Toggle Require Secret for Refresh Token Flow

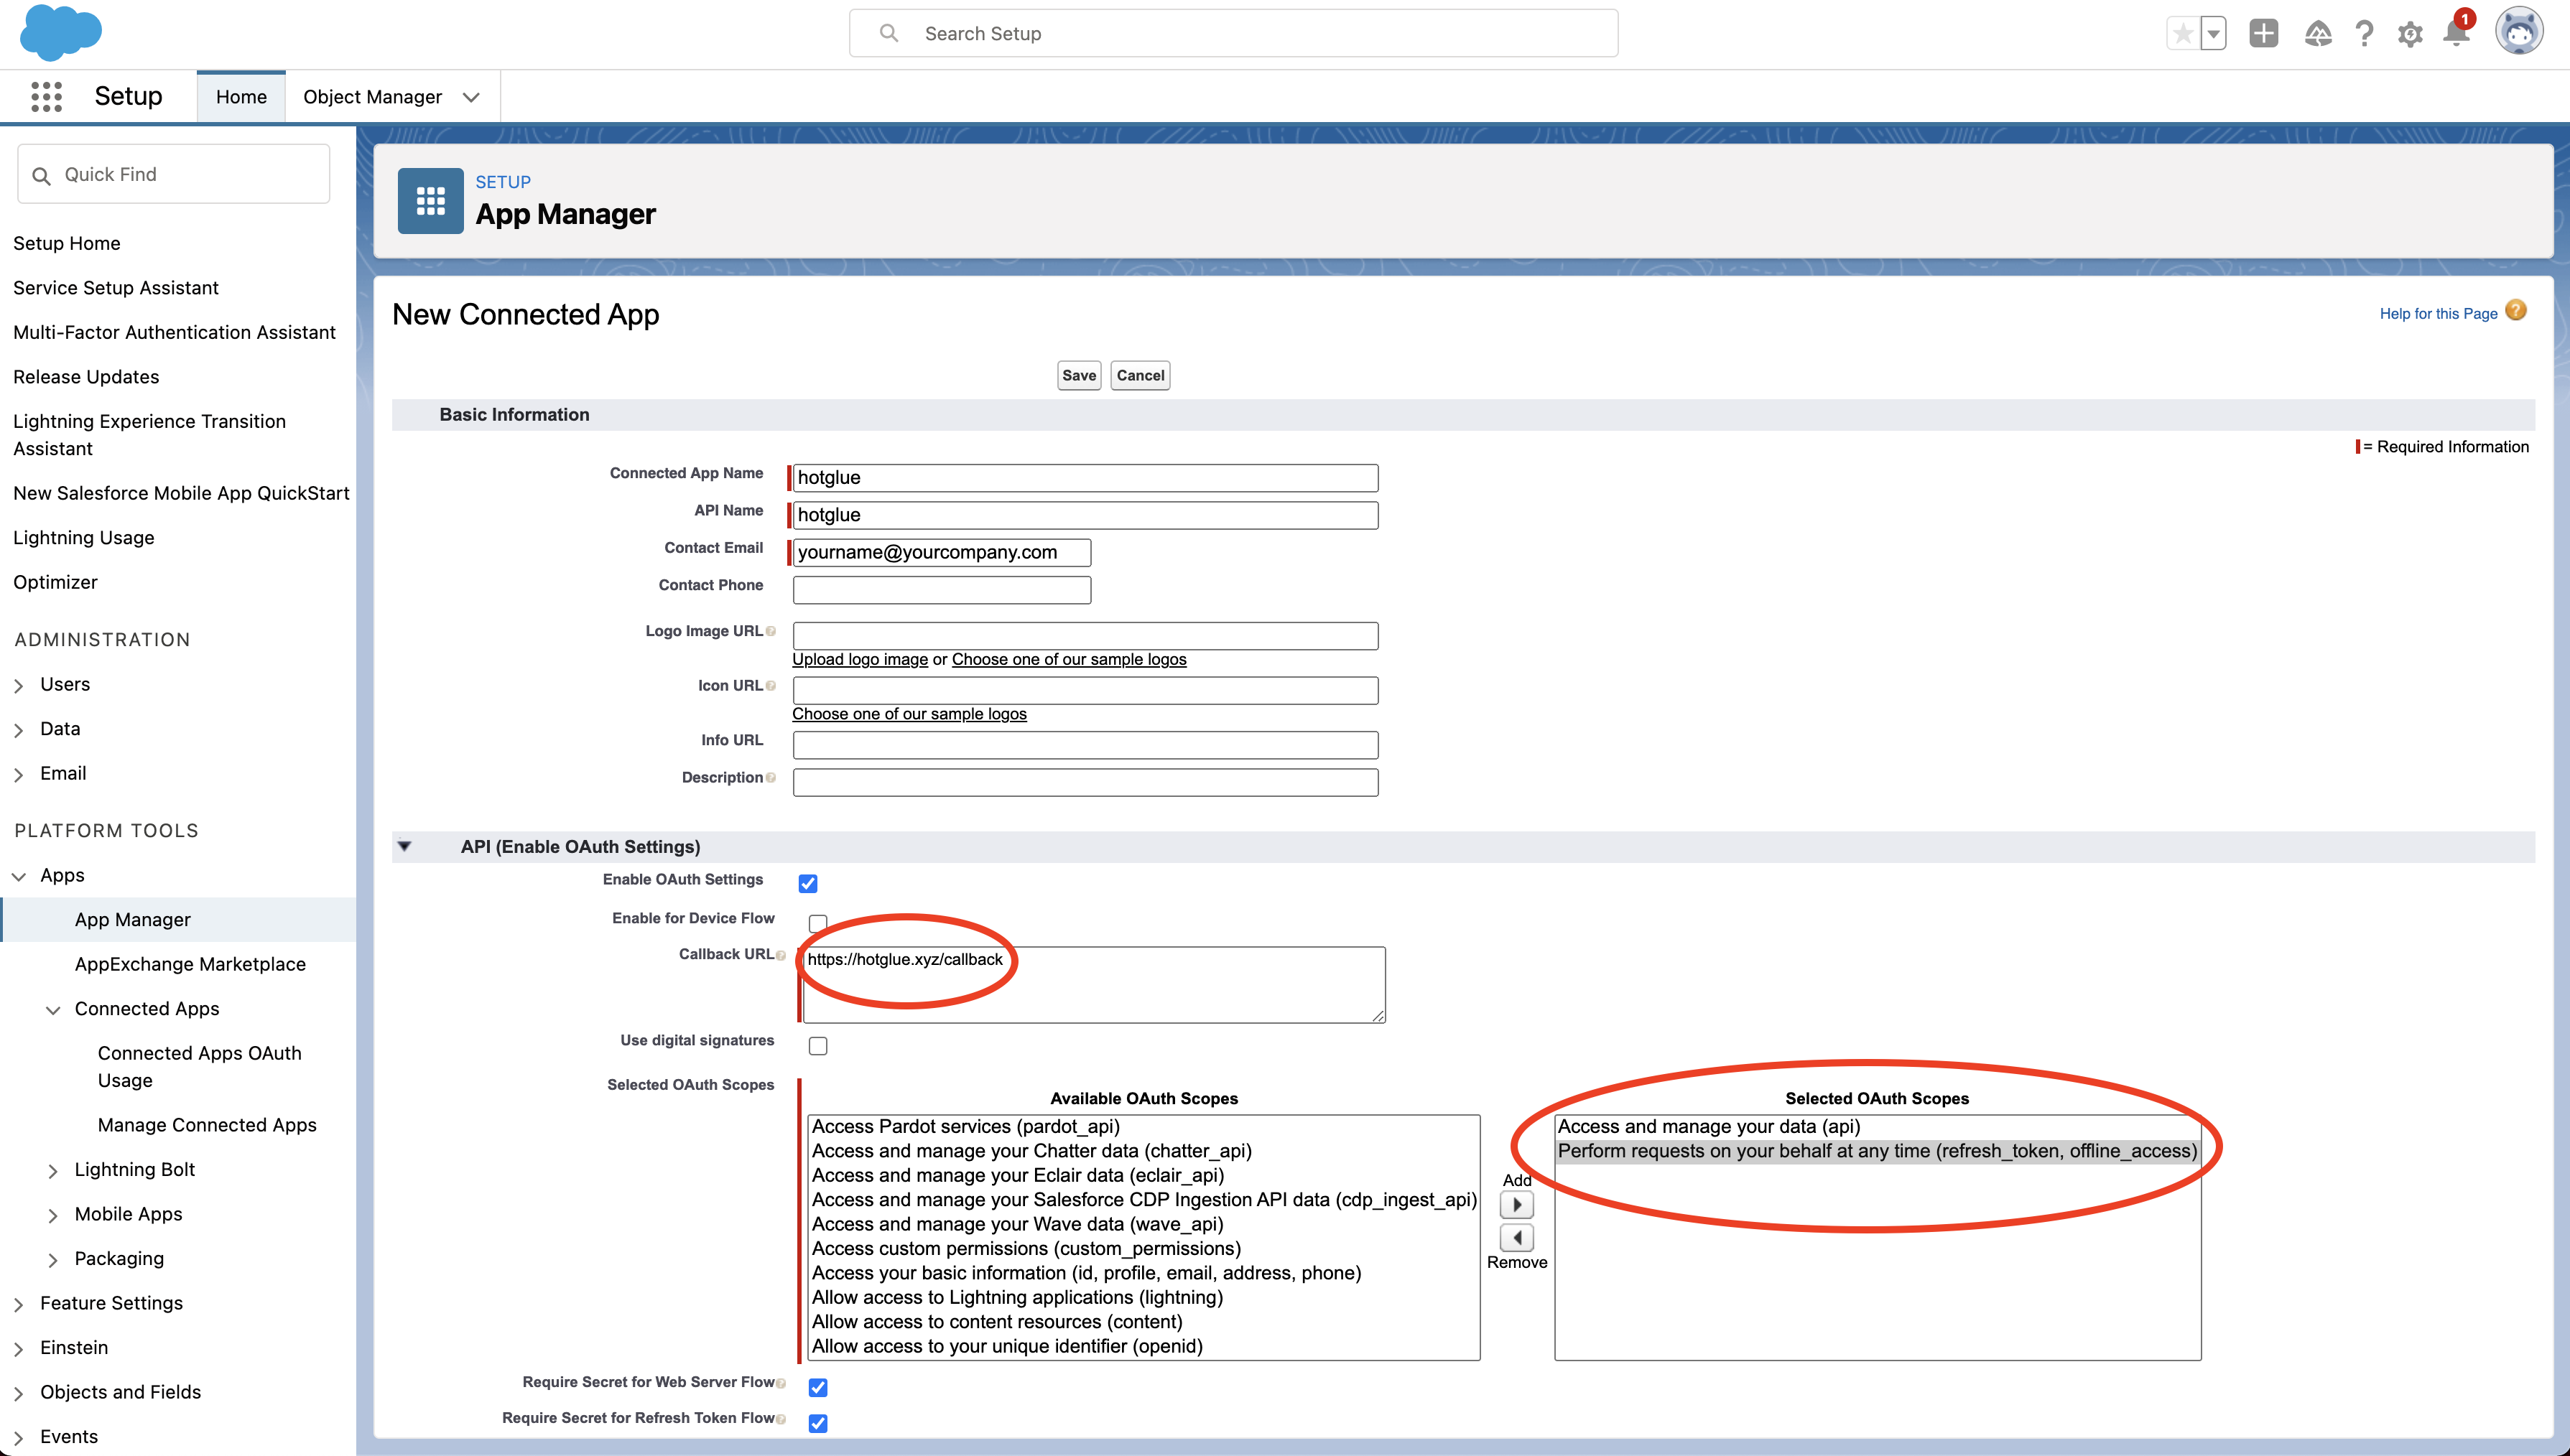click(818, 1423)
